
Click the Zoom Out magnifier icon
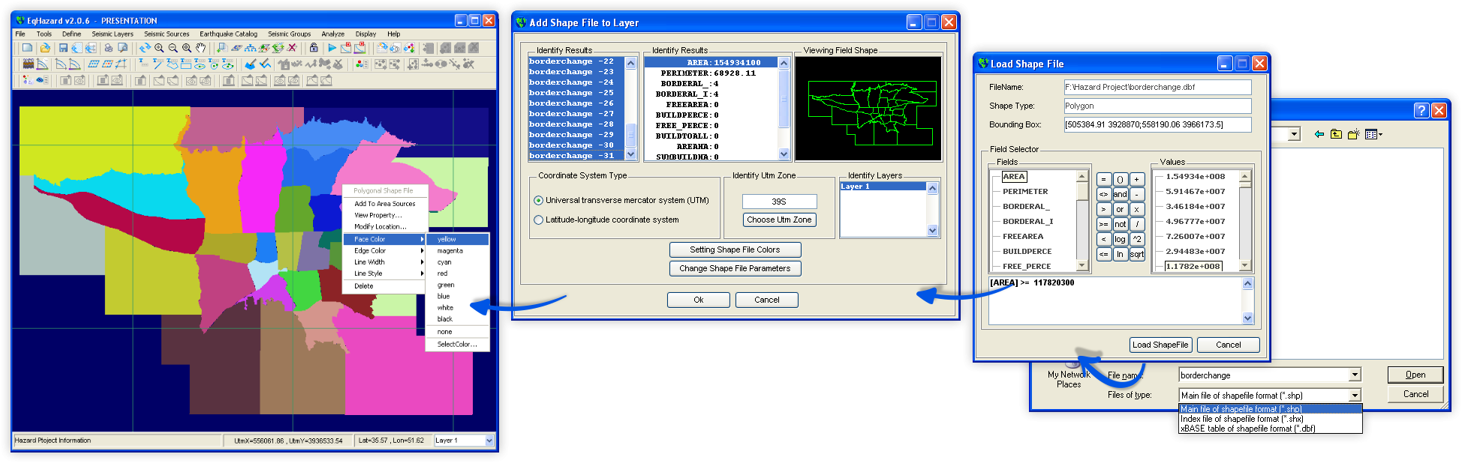173,48
